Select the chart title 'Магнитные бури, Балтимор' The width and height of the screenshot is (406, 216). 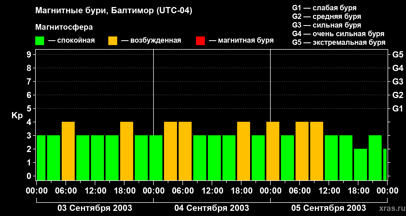pos(114,11)
